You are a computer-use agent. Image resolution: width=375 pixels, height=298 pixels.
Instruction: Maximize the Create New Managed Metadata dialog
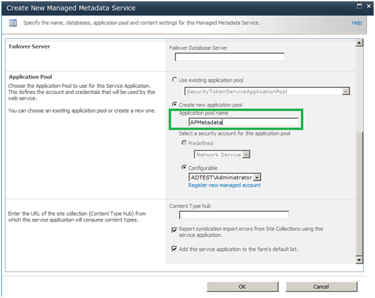pos(360,7)
